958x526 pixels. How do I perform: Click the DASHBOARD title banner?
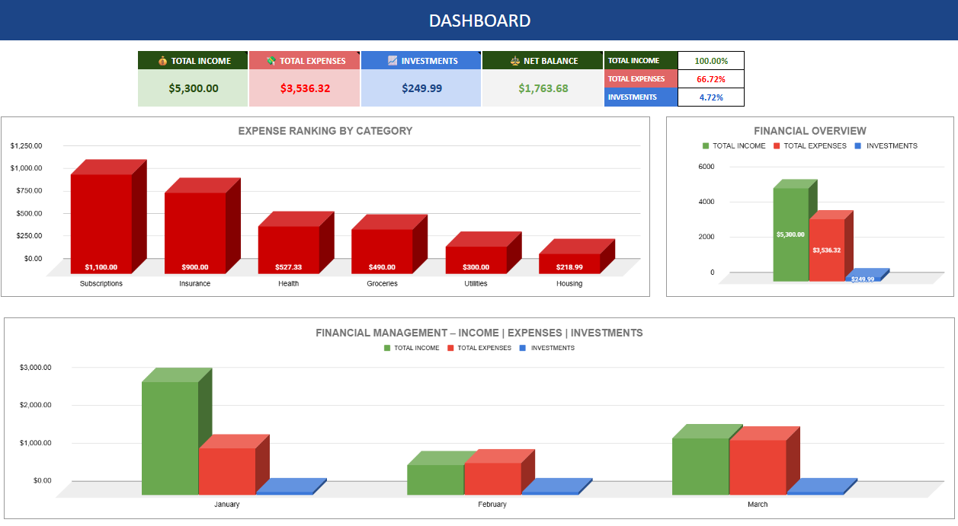click(479, 20)
